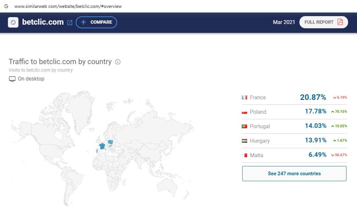Click the Poland flag icon
The height and width of the screenshot is (215, 357).
click(244, 112)
